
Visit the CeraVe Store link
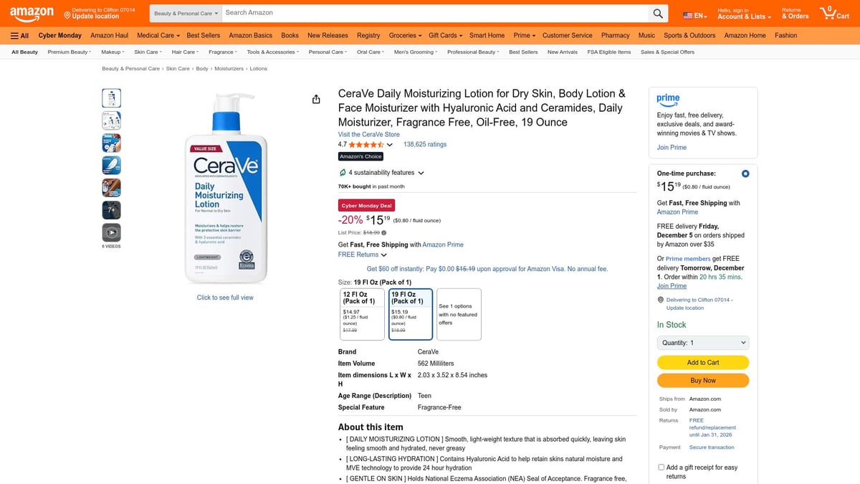368,134
